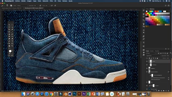Select the Quick Selection tool
This screenshot has height=97, width=172.
[12, 27]
